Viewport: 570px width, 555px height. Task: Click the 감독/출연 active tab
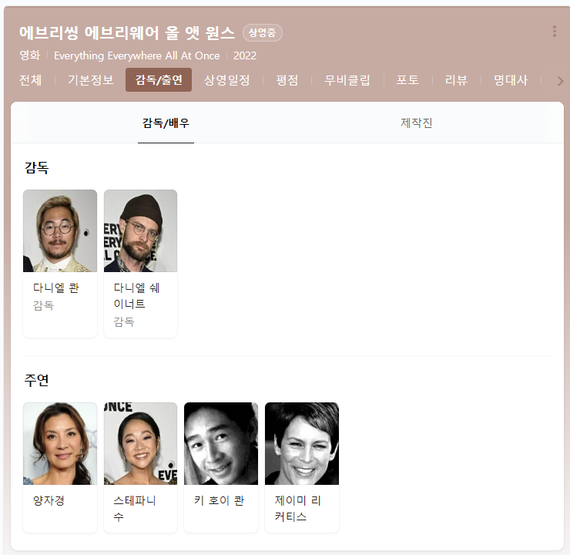tap(159, 79)
